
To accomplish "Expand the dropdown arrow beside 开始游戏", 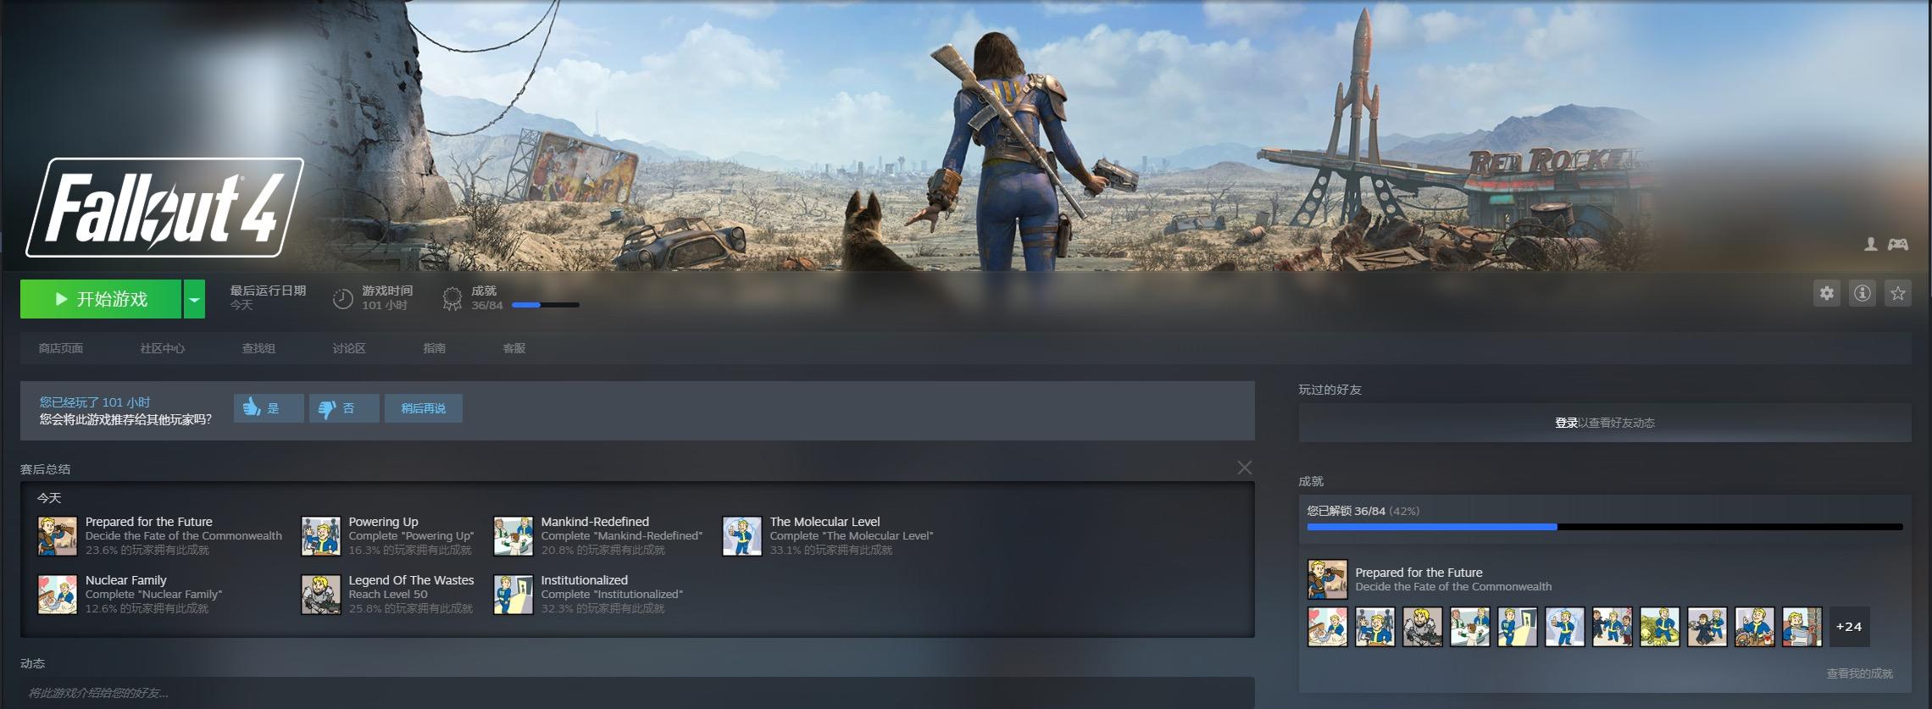I will pos(195,299).
